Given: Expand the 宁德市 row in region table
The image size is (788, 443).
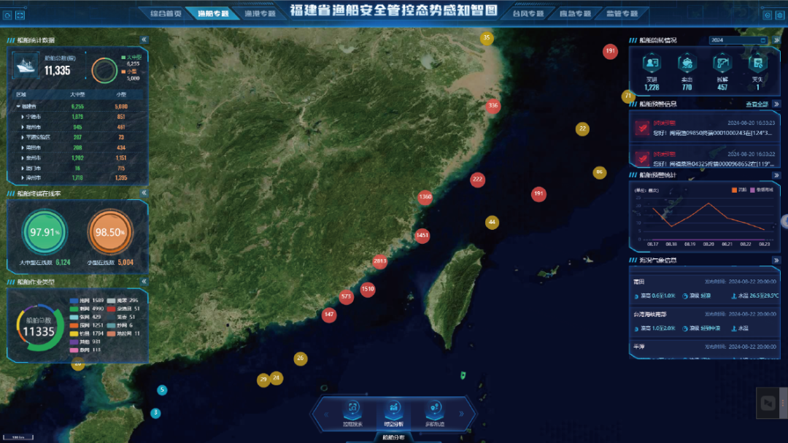Looking at the screenshot, I should click(x=23, y=116).
